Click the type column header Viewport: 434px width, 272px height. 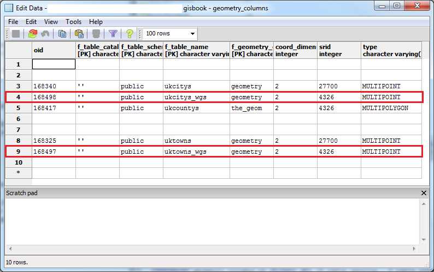click(391, 50)
